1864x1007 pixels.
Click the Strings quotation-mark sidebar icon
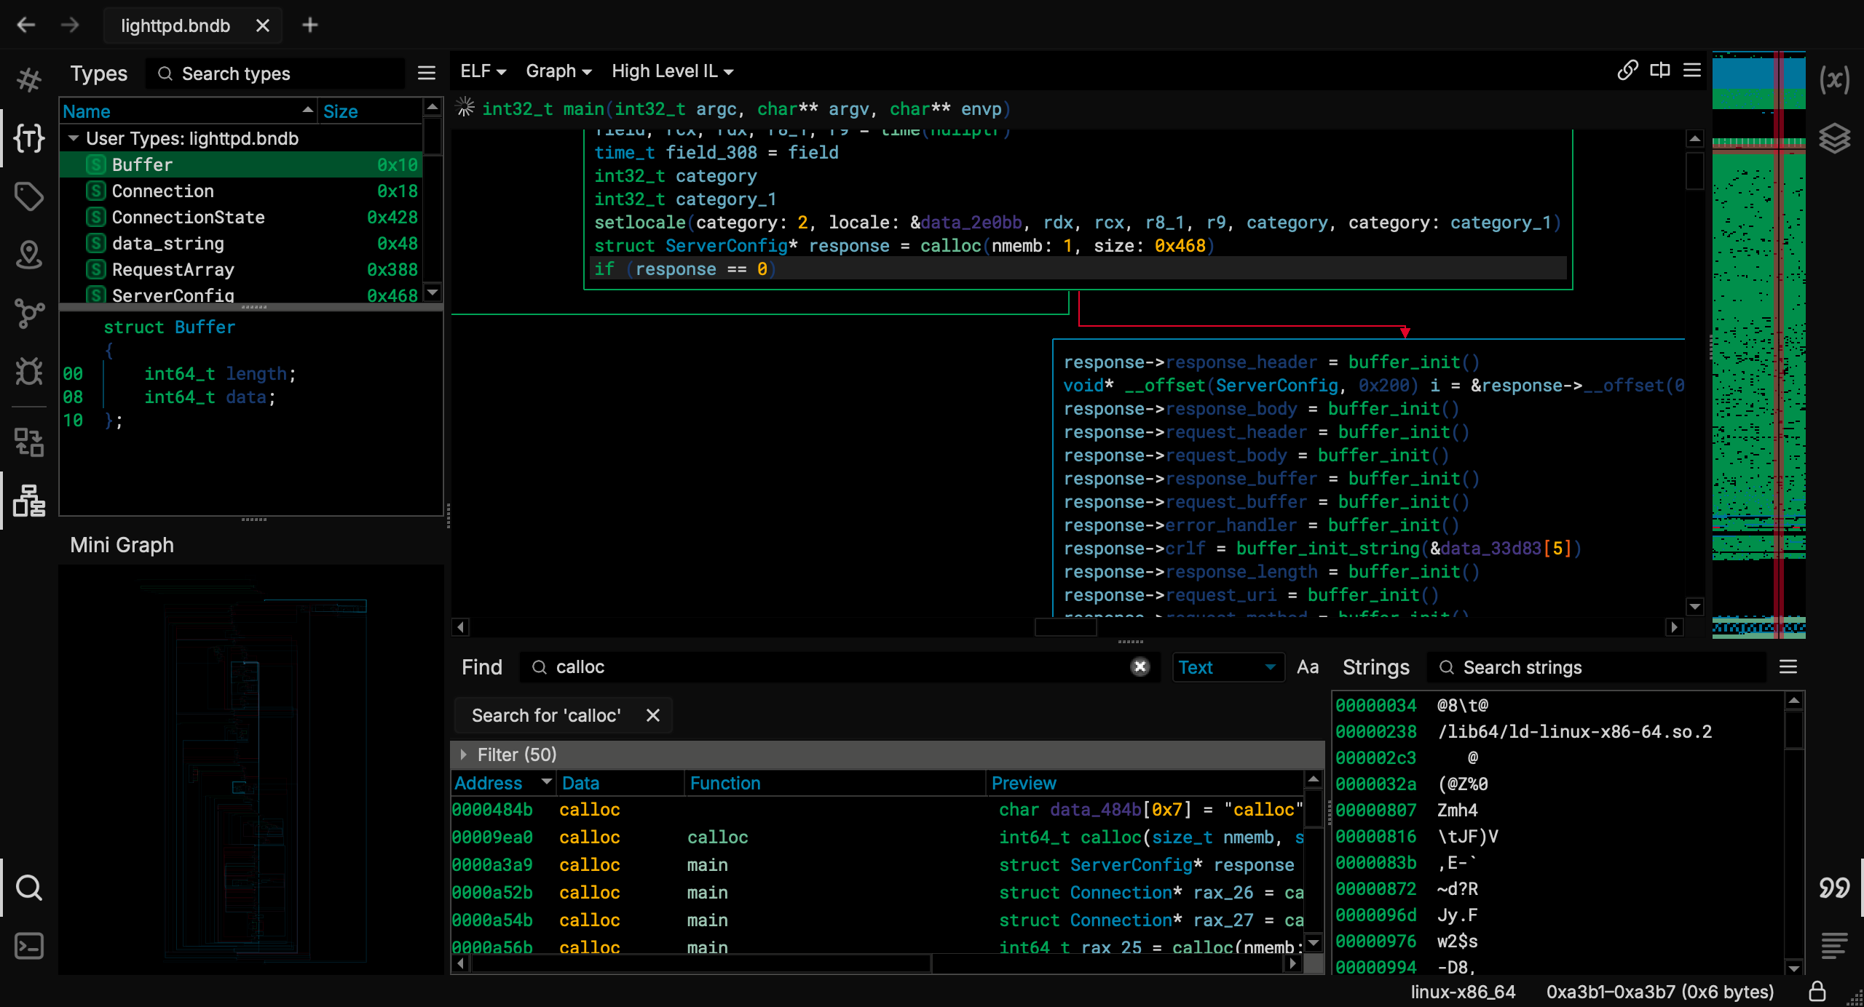click(x=1834, y=888)
